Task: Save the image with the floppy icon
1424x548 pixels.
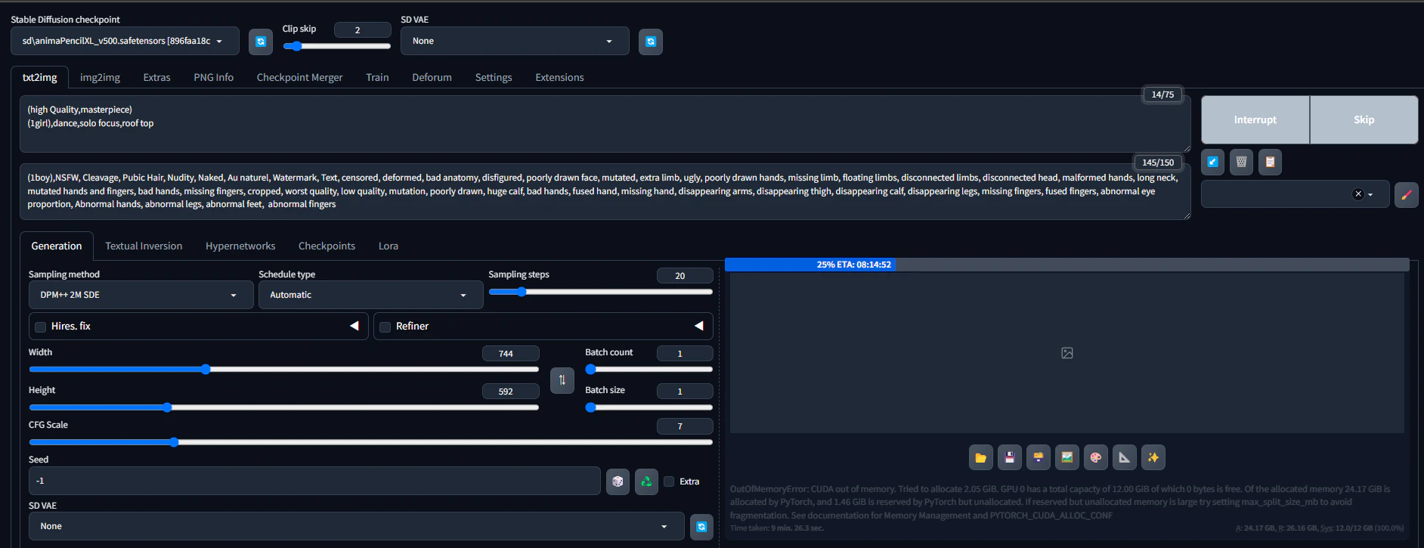Action: click(x=1010, y=457)
